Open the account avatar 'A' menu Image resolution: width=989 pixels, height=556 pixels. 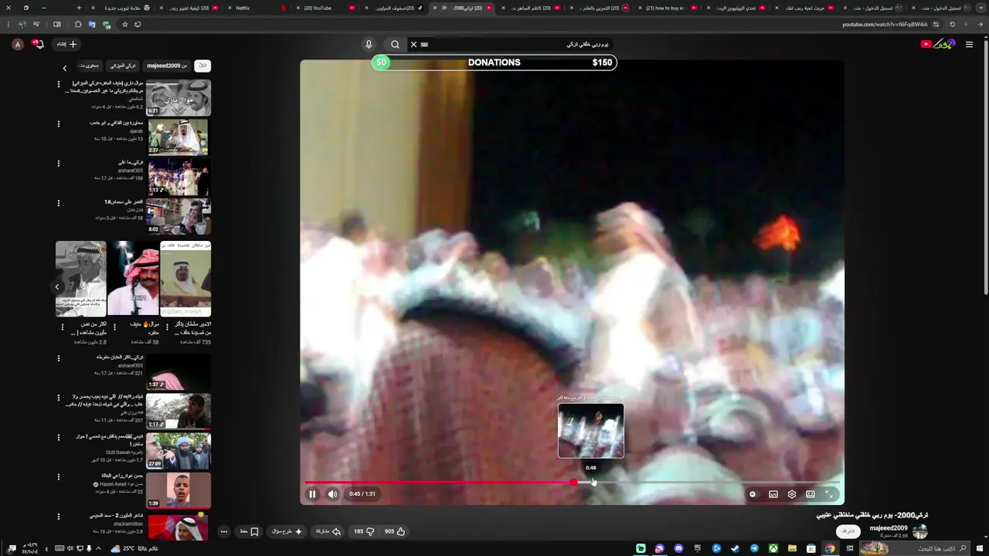click(x=18, y=45)
